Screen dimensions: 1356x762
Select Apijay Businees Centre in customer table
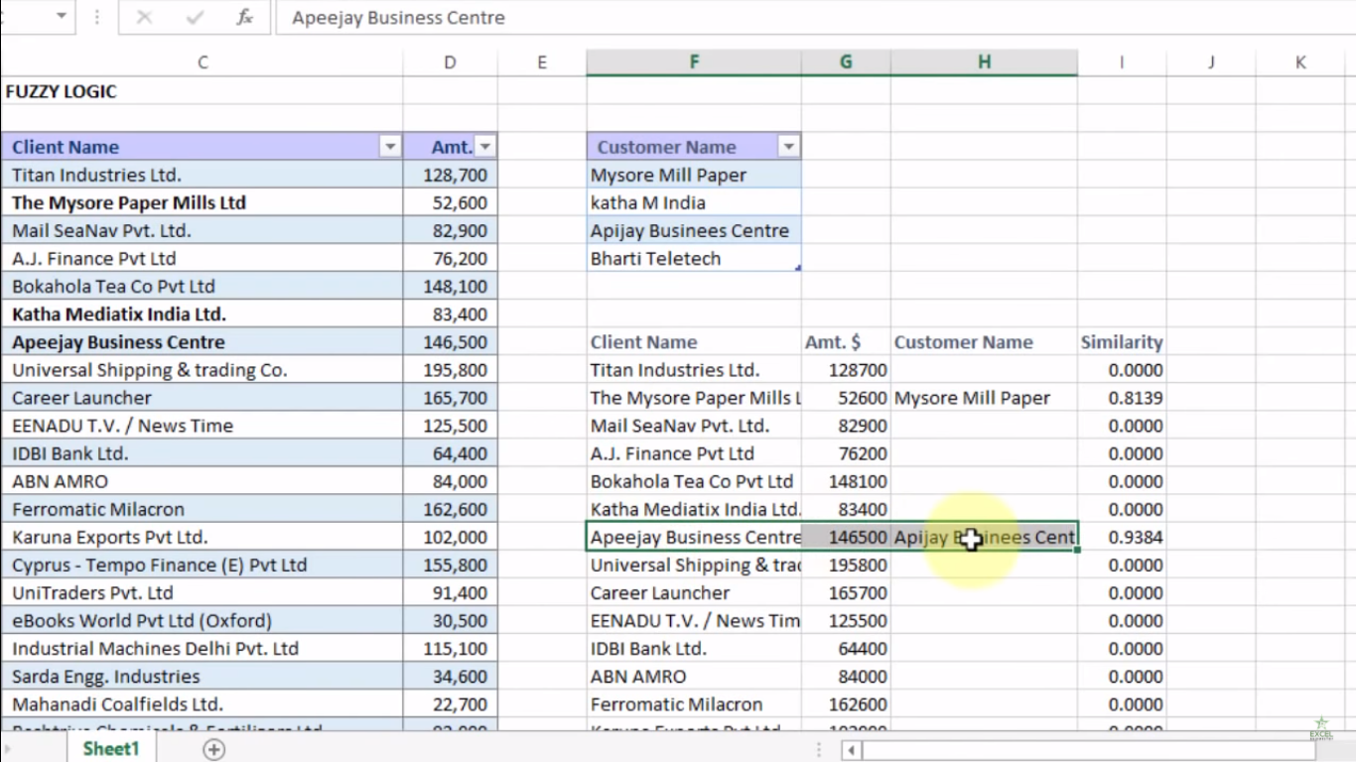pos(694,230)
